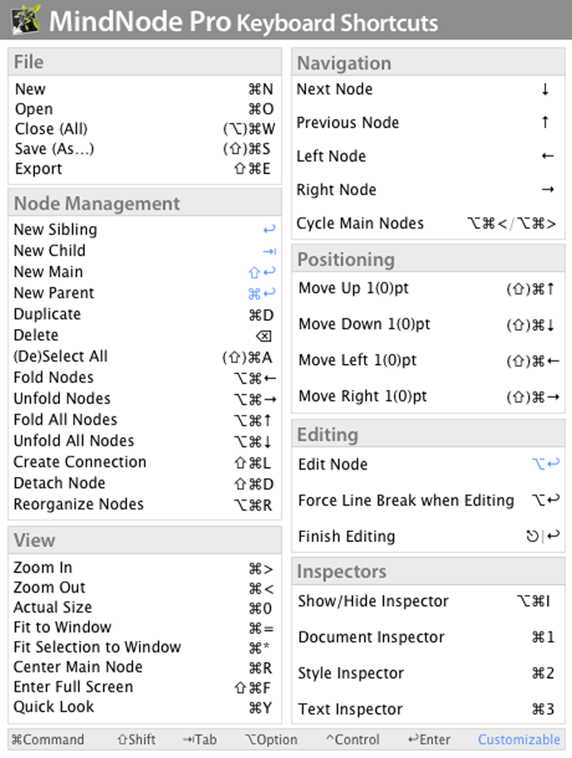Select the Duplicate row in Node Management
This screenshot has height=758, width=572.
click(47, 314)
